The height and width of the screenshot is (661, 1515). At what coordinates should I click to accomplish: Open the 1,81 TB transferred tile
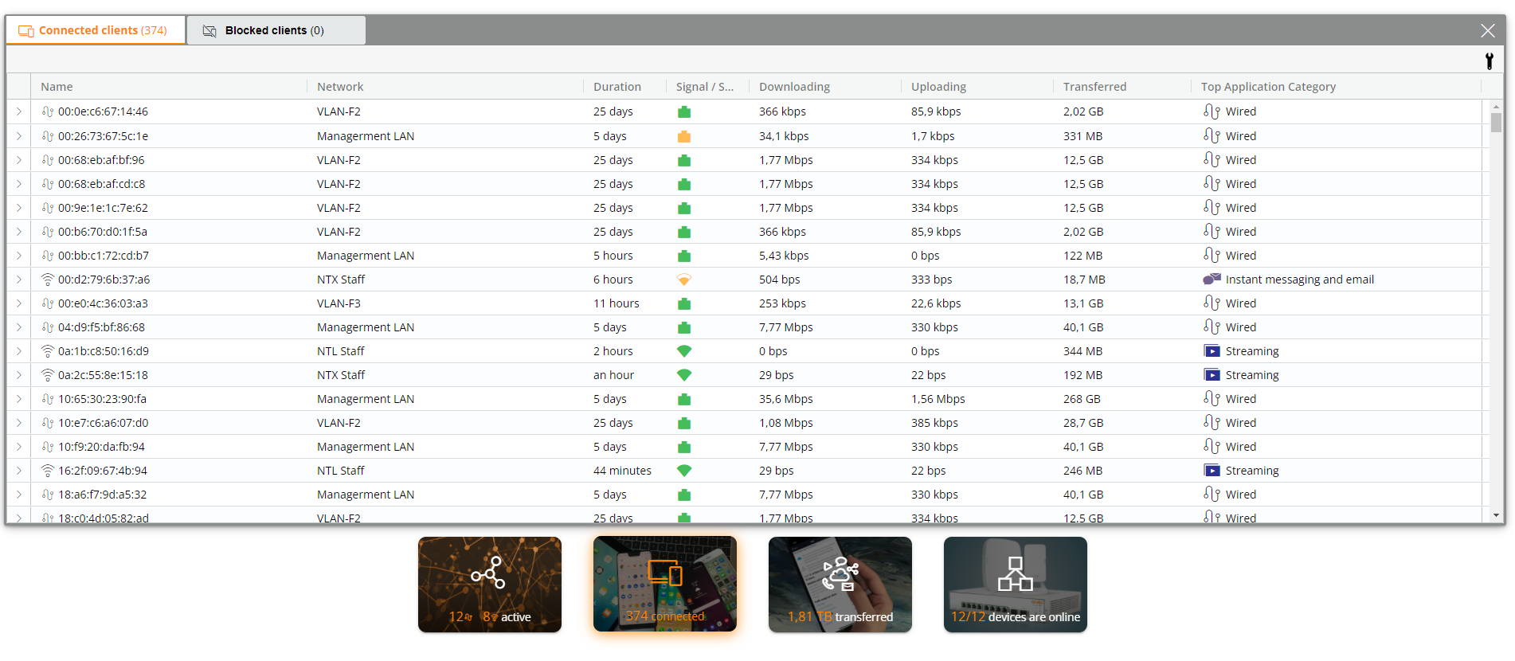coord(840,585)
